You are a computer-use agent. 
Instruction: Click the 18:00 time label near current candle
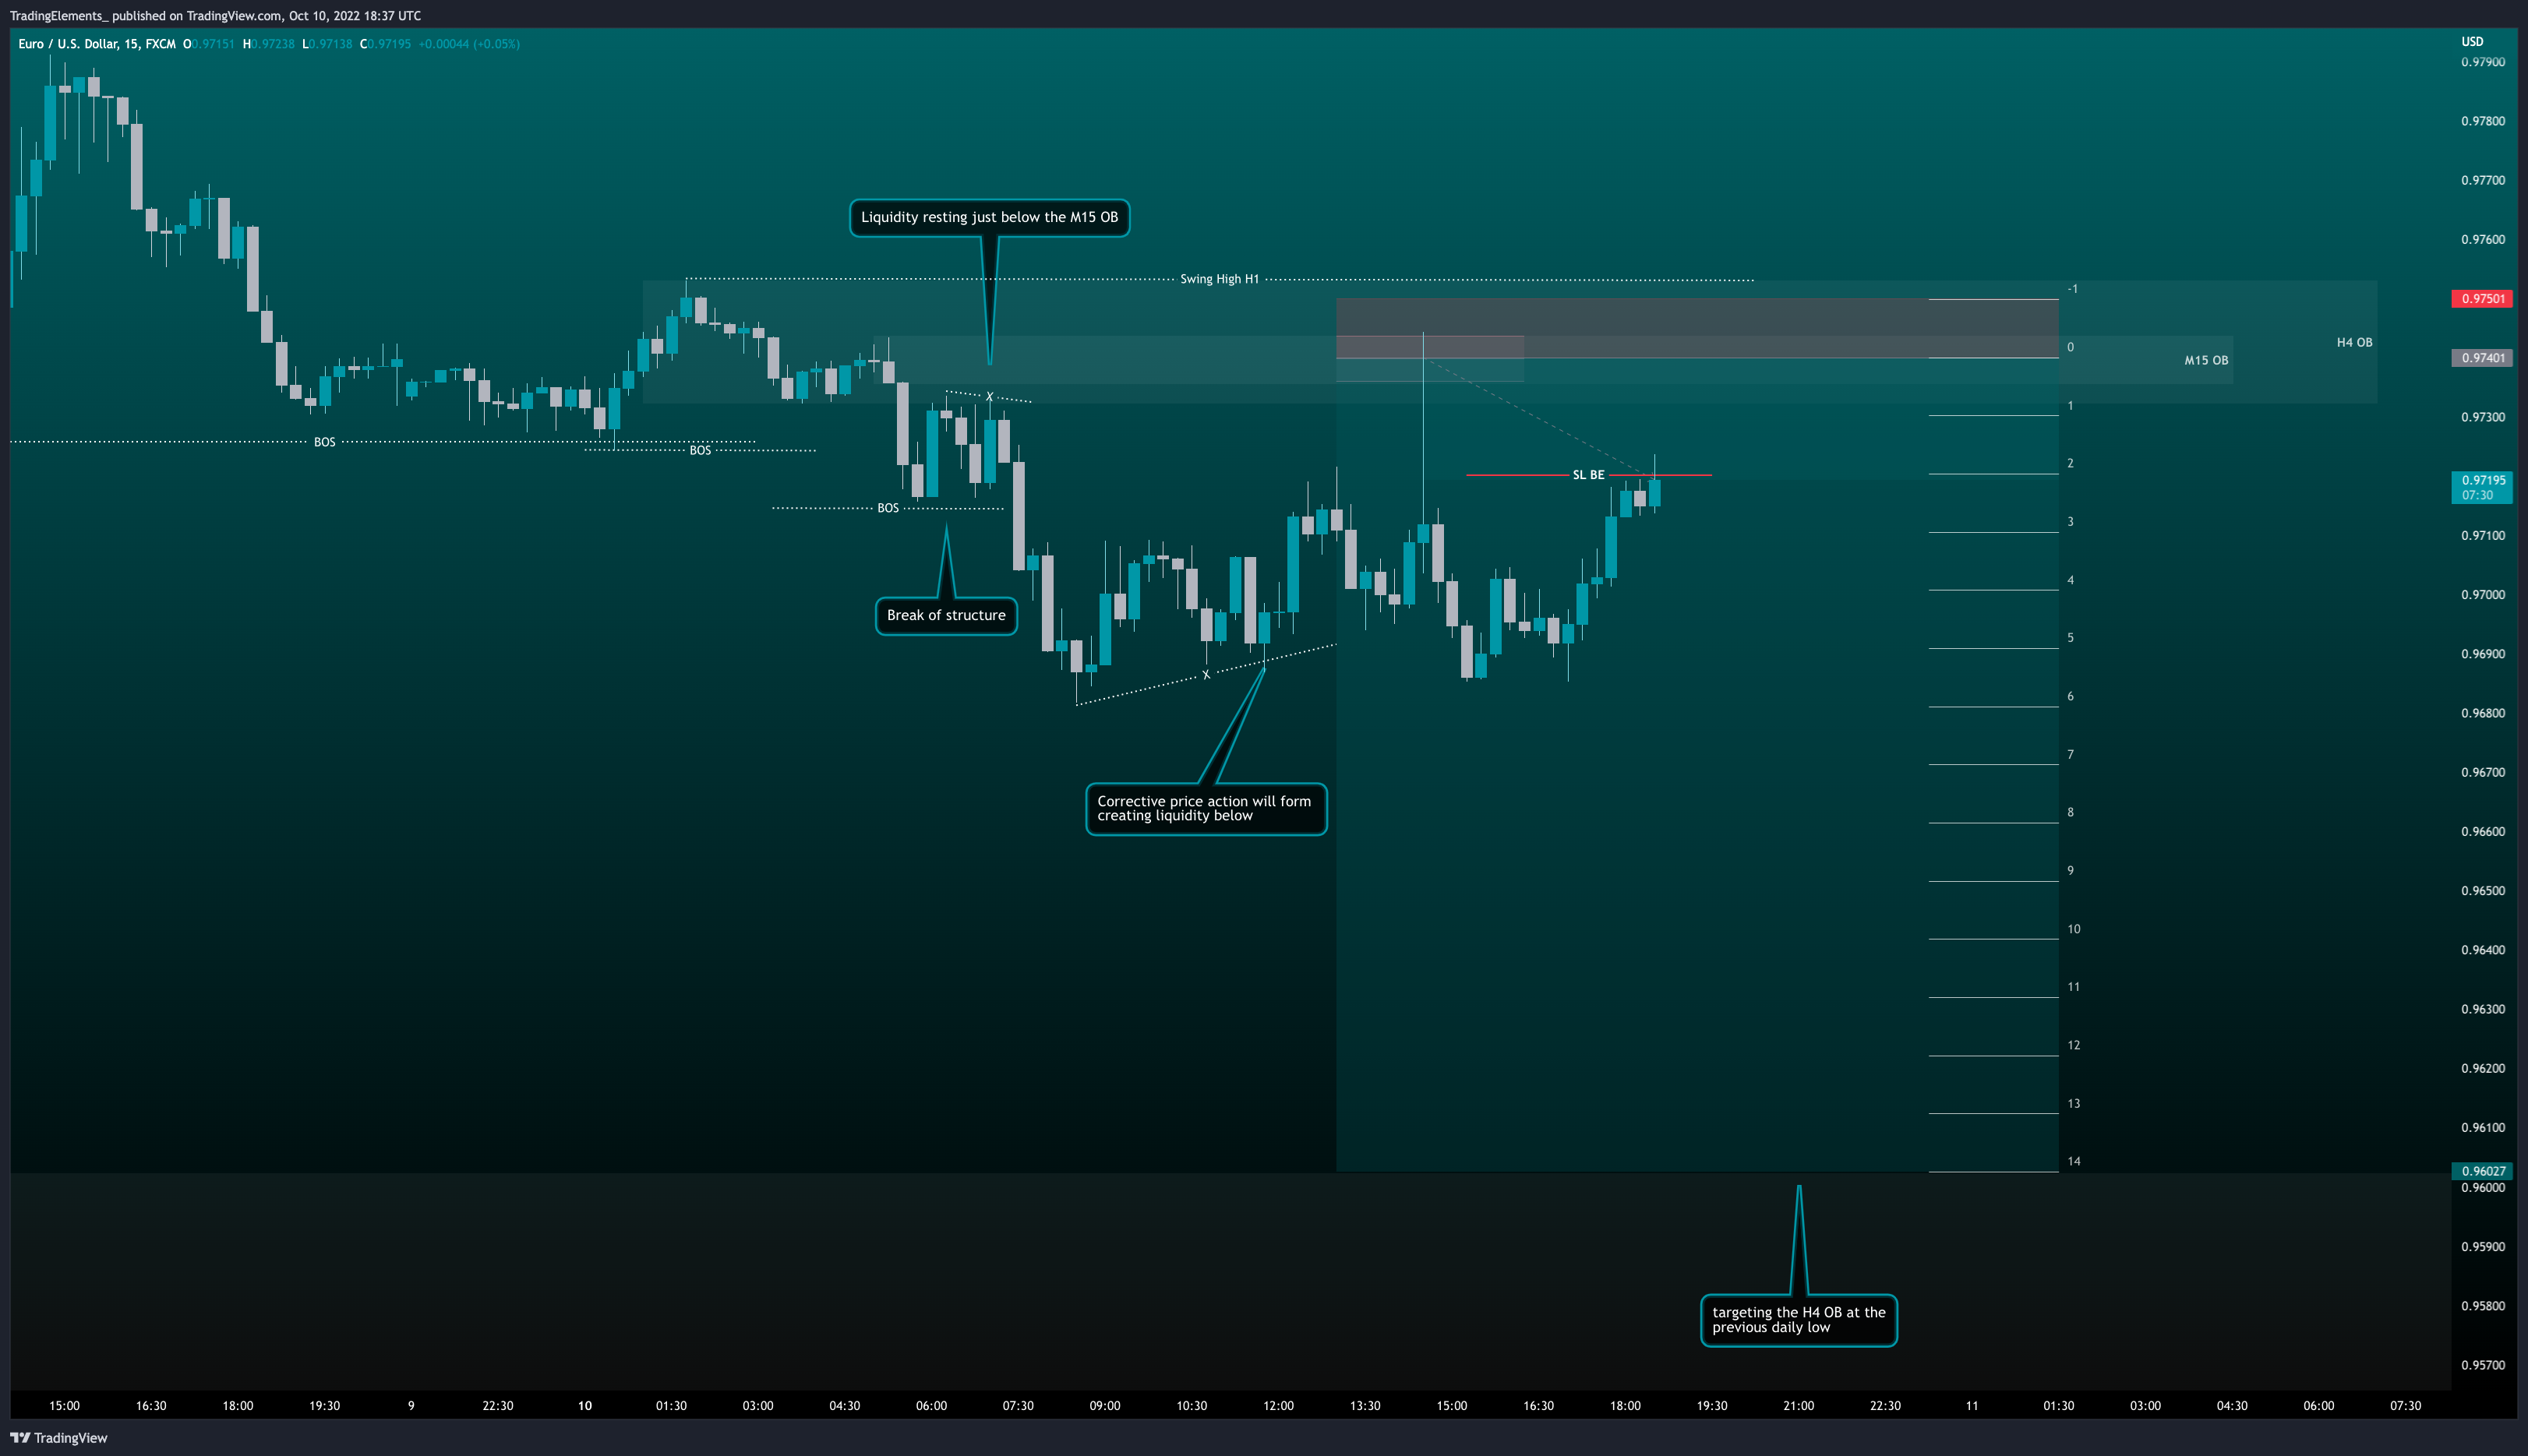coord(1625,1406)
